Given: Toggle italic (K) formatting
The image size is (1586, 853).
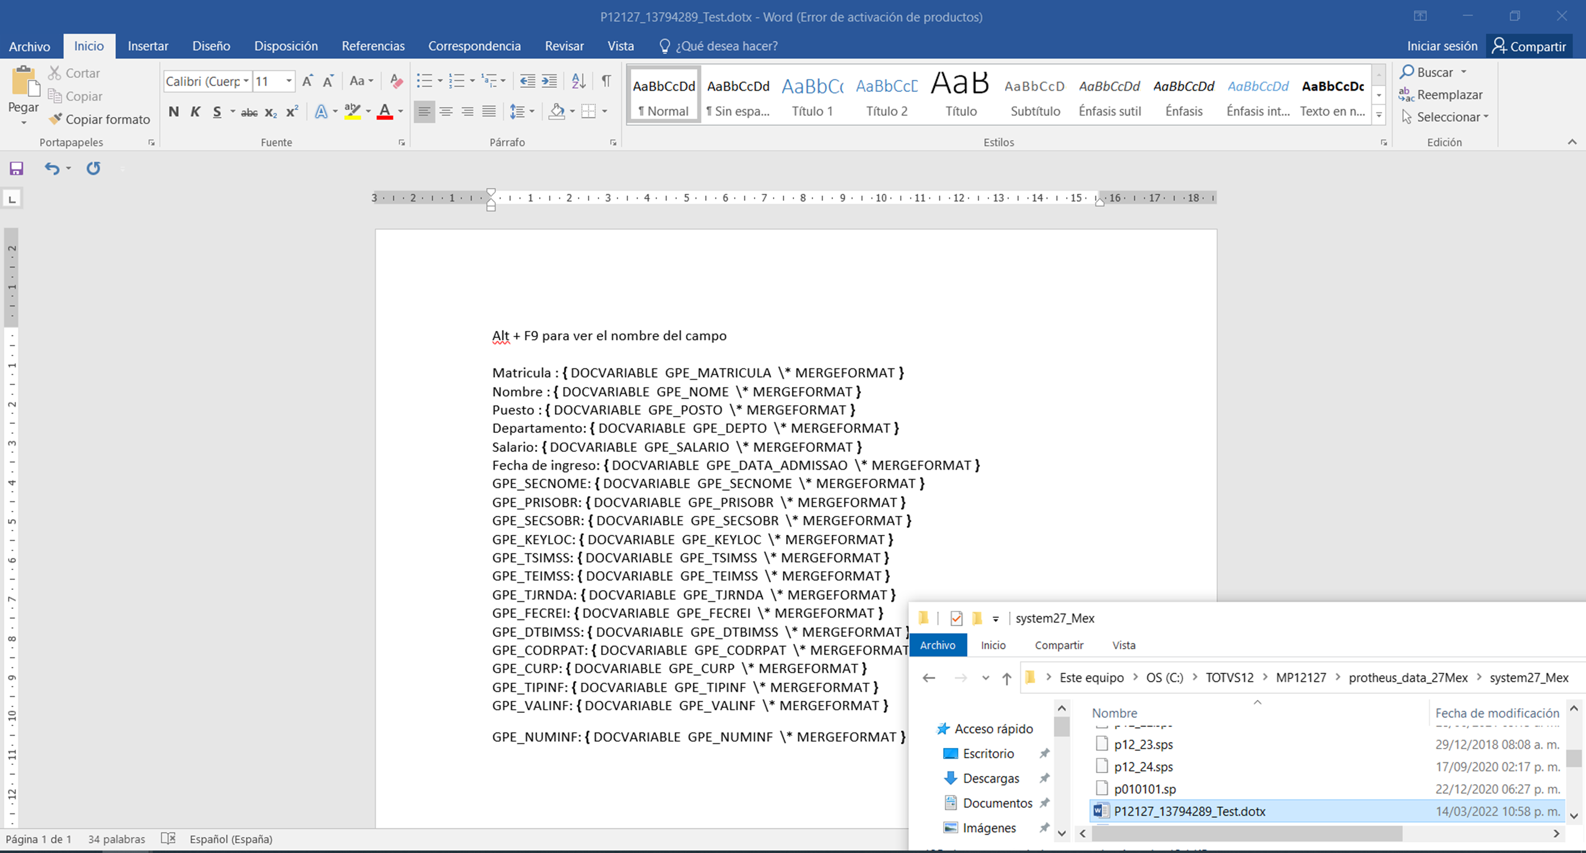Looking at the screenshot, I should tap(195, 112).
